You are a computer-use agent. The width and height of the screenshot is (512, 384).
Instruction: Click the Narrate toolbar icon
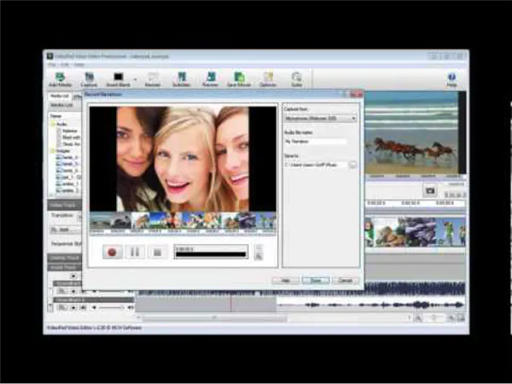[153, 79]
